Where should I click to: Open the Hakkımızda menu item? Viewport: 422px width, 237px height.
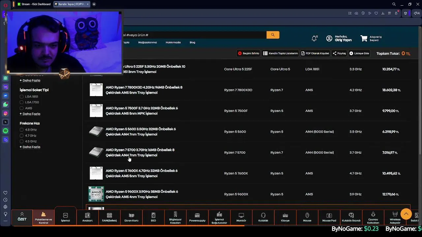click(x=173, y=42)
